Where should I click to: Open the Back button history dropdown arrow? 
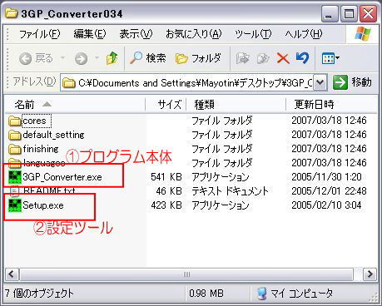(x=62, y=58)
